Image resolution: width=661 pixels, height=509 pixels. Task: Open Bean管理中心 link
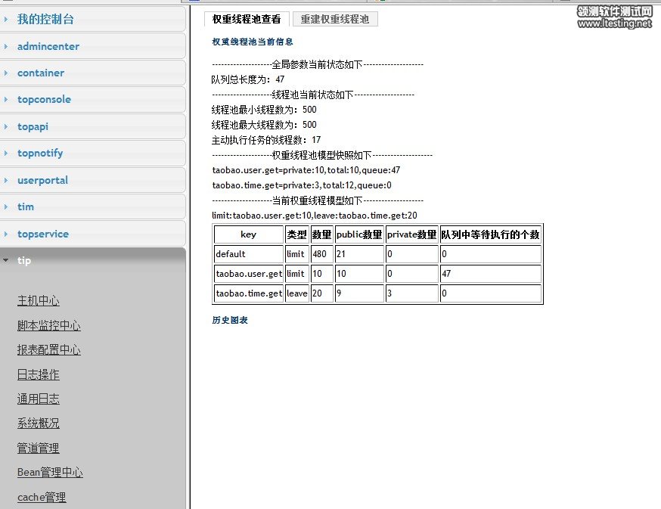(50, 473)
